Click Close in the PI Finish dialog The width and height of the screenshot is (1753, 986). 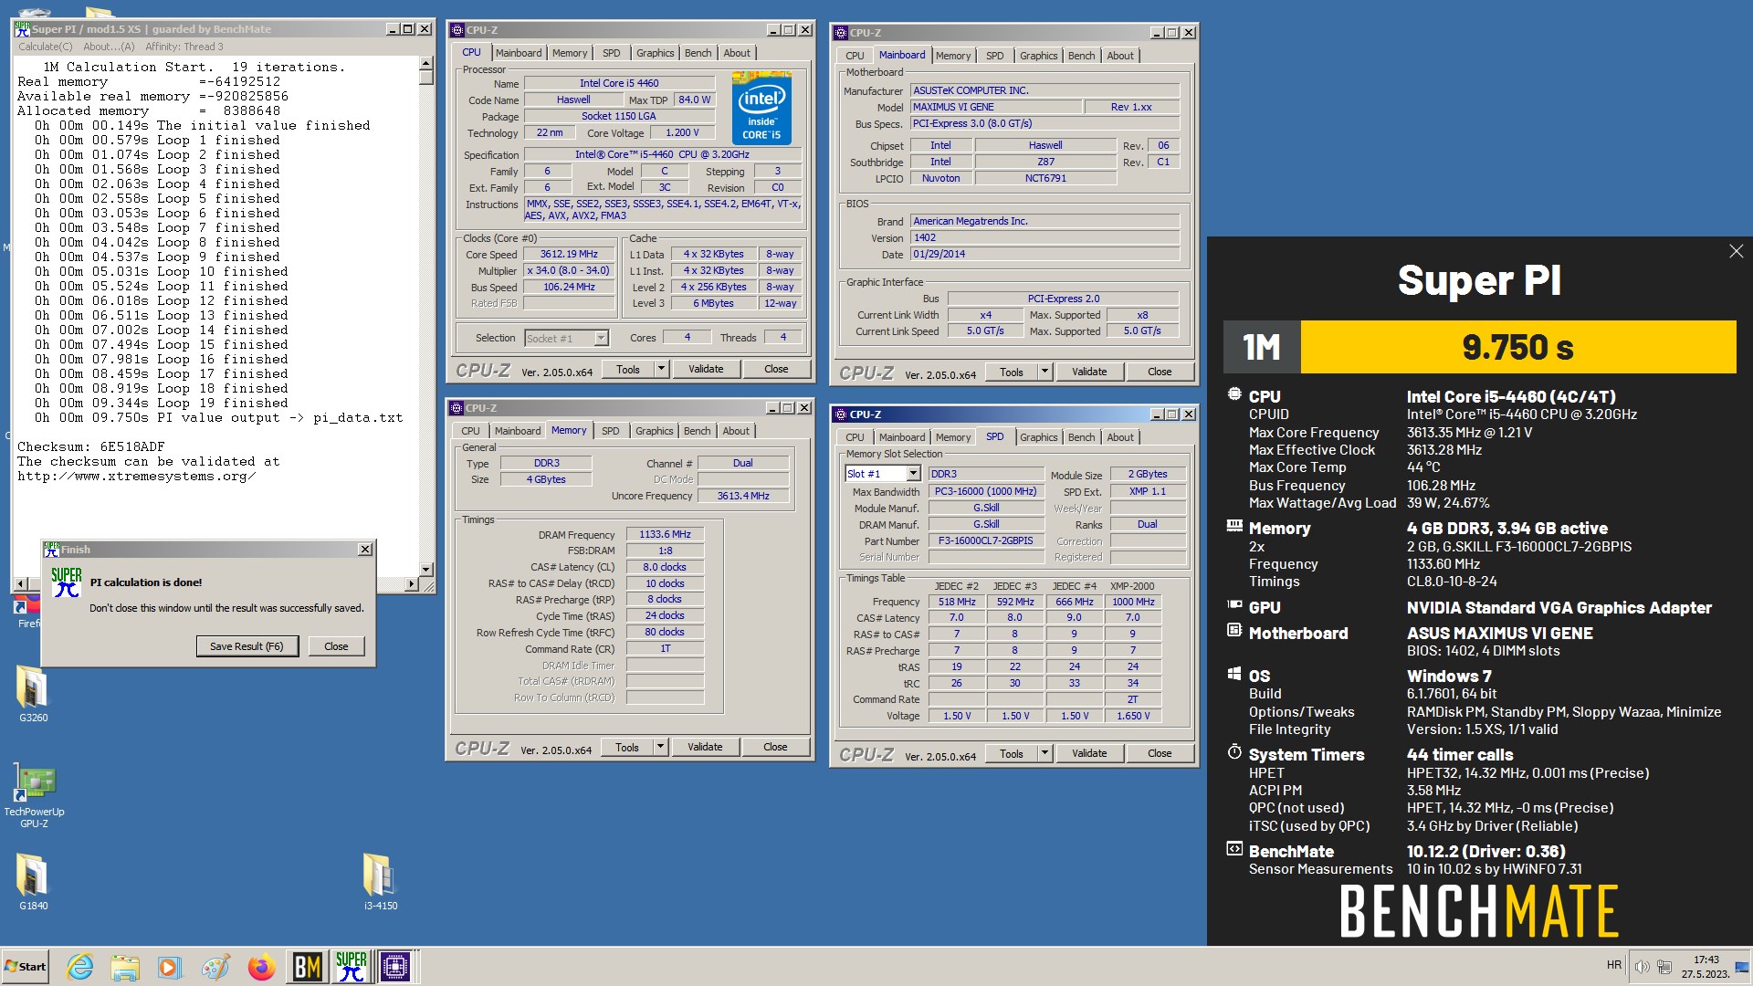[x=336, y=646]
